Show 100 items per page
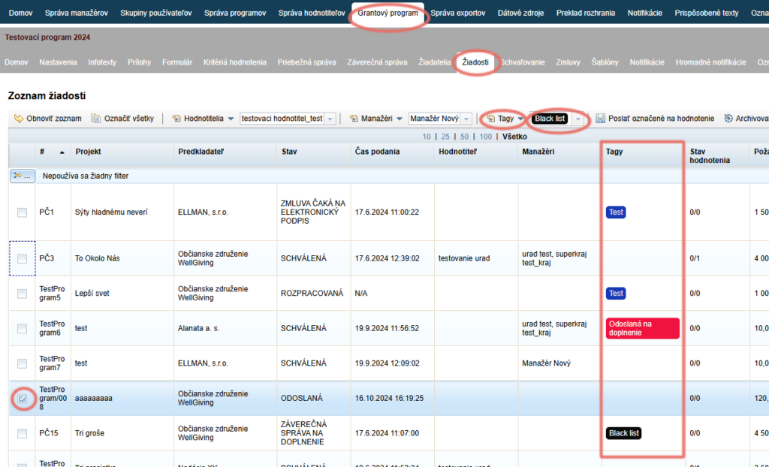 (x=486, y=137)
